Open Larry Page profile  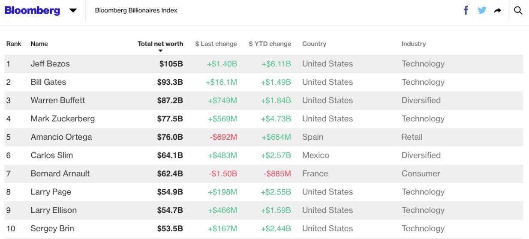(x=51, y=192)
